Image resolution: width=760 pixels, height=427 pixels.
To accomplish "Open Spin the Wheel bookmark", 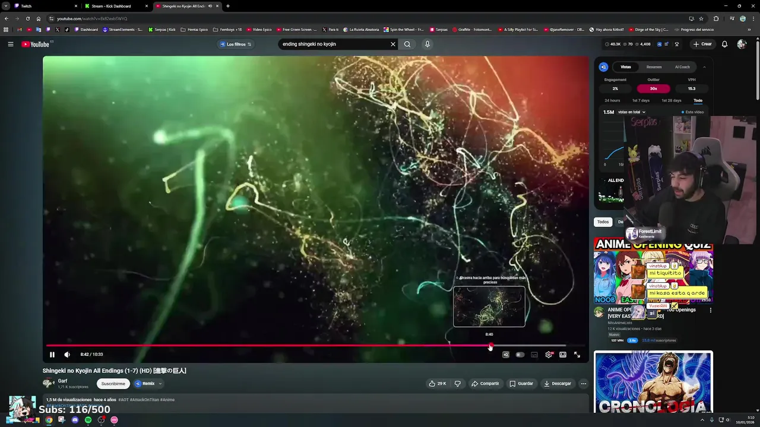I will 404,29.
